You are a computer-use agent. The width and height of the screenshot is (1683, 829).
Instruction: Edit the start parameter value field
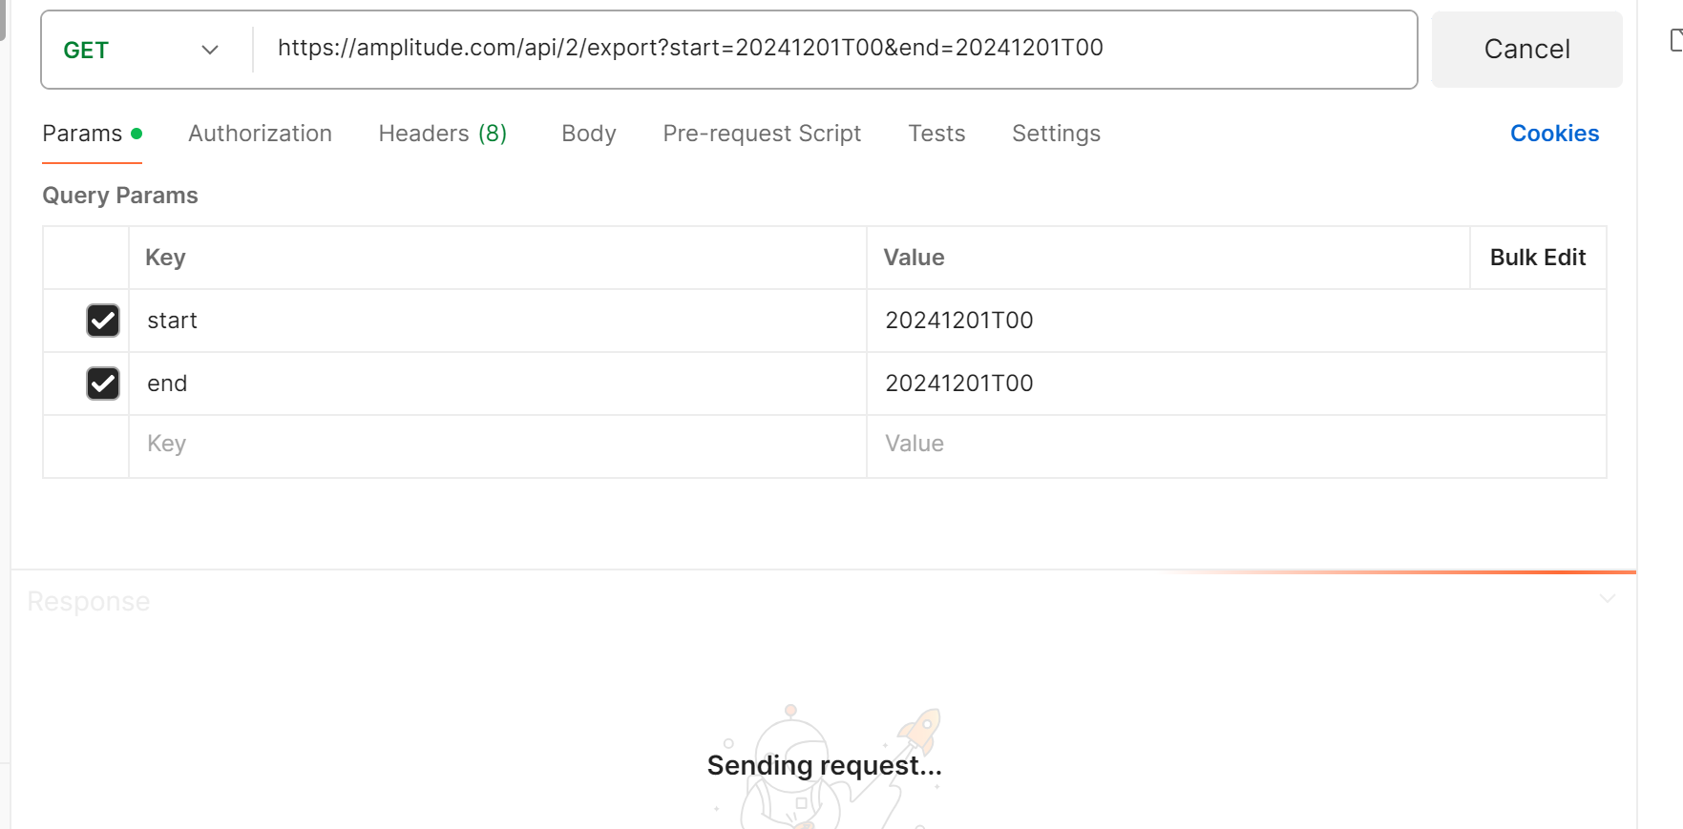click(x=1236, y=321)
